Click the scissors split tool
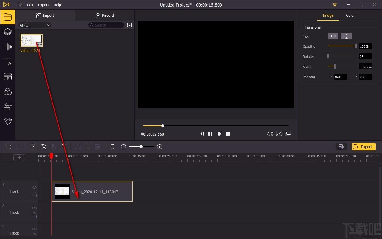This screenshot has height=239, width=382. click(x=33, y=147)
